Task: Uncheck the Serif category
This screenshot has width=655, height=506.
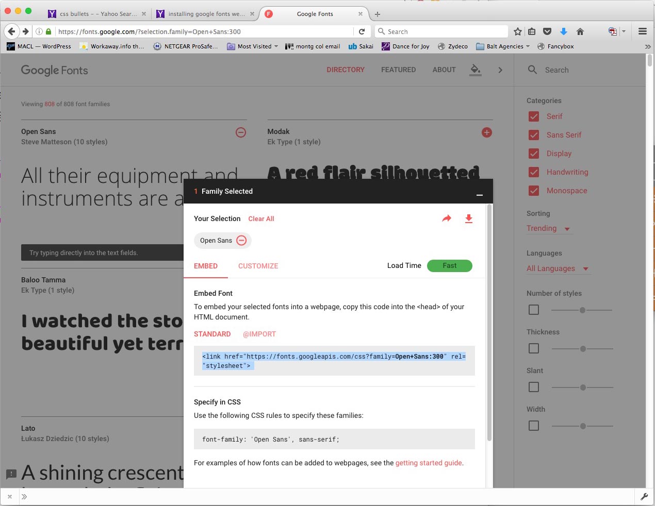Action: 534,116
